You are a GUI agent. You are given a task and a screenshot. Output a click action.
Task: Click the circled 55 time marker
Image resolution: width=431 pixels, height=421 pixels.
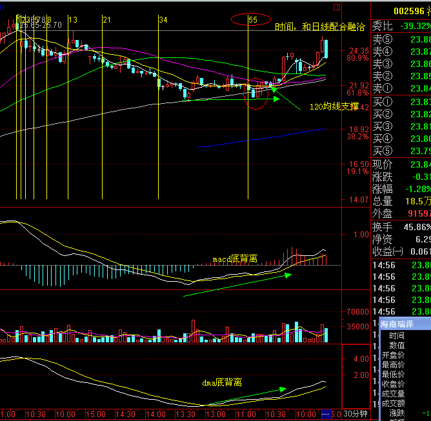click(x=253, y=20)
